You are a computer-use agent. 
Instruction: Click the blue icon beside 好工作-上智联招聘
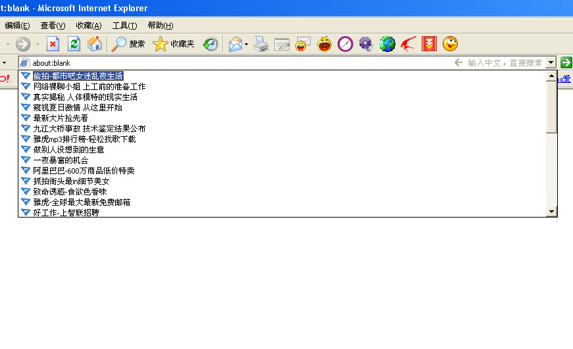(x=26, y=212)
